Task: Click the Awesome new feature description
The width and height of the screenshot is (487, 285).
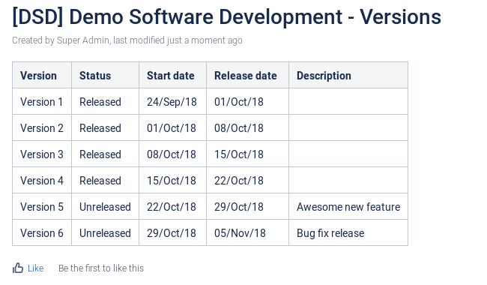Action: click(x=348, y=207)
